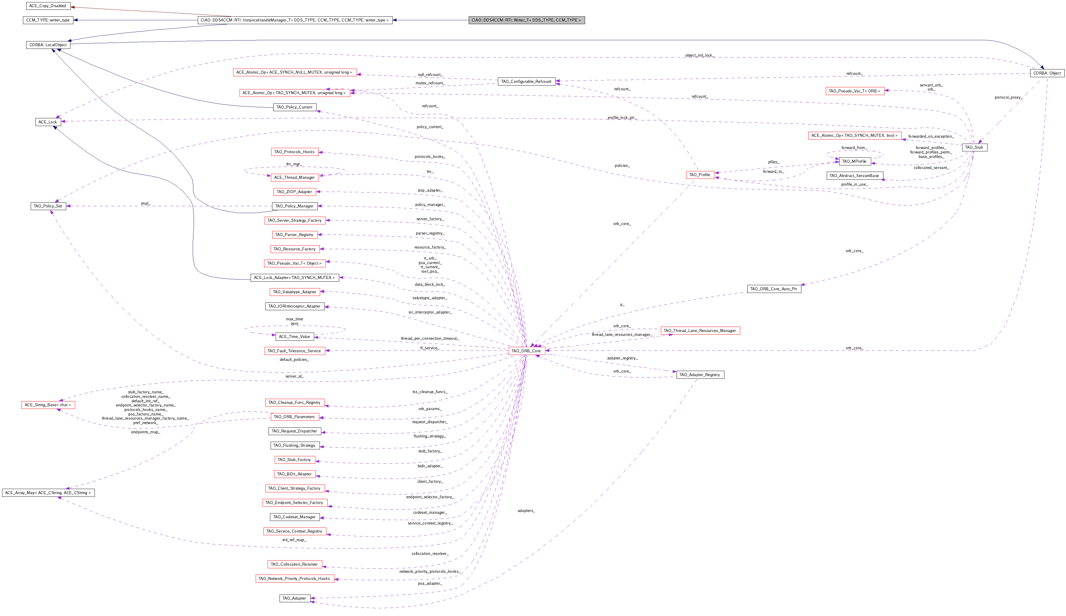
Task: Click the "default_policies_" edge label
Action: 294,360
